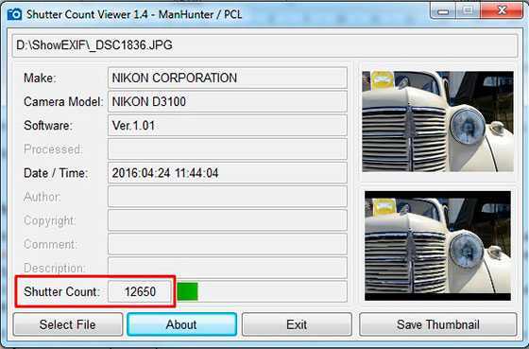Click the Shutter Count value 12650
Viewport: 529px width, 349px height.
click(140, 291)
